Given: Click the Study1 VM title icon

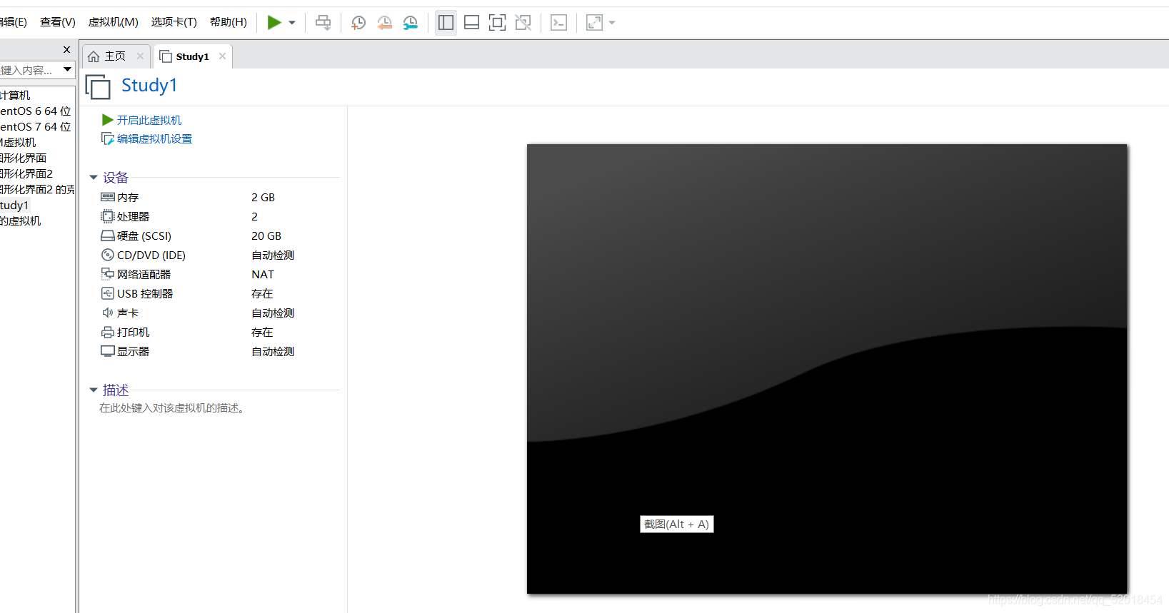Looking at the screenshot, I should [x=98, y=86].
